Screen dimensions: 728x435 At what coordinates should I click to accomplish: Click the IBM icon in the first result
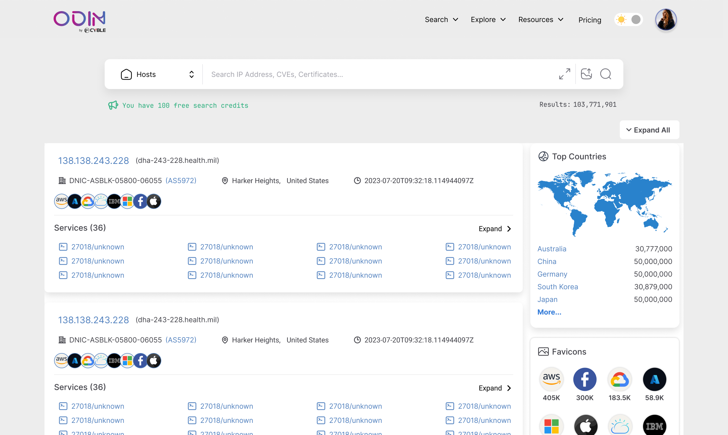pos(114,201)
